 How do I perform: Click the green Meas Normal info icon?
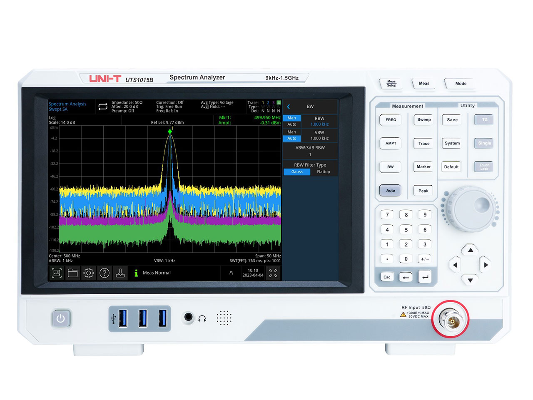click(x=136, y=273)
